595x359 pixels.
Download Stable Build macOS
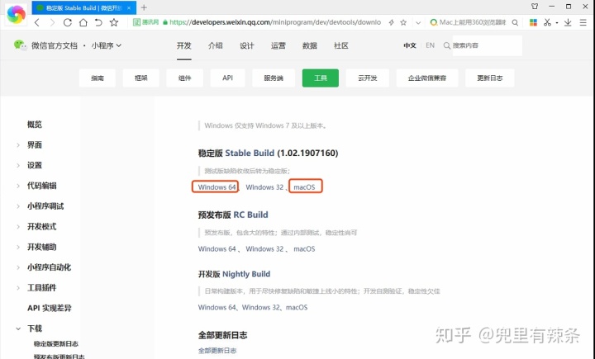[x=304, y=187]
